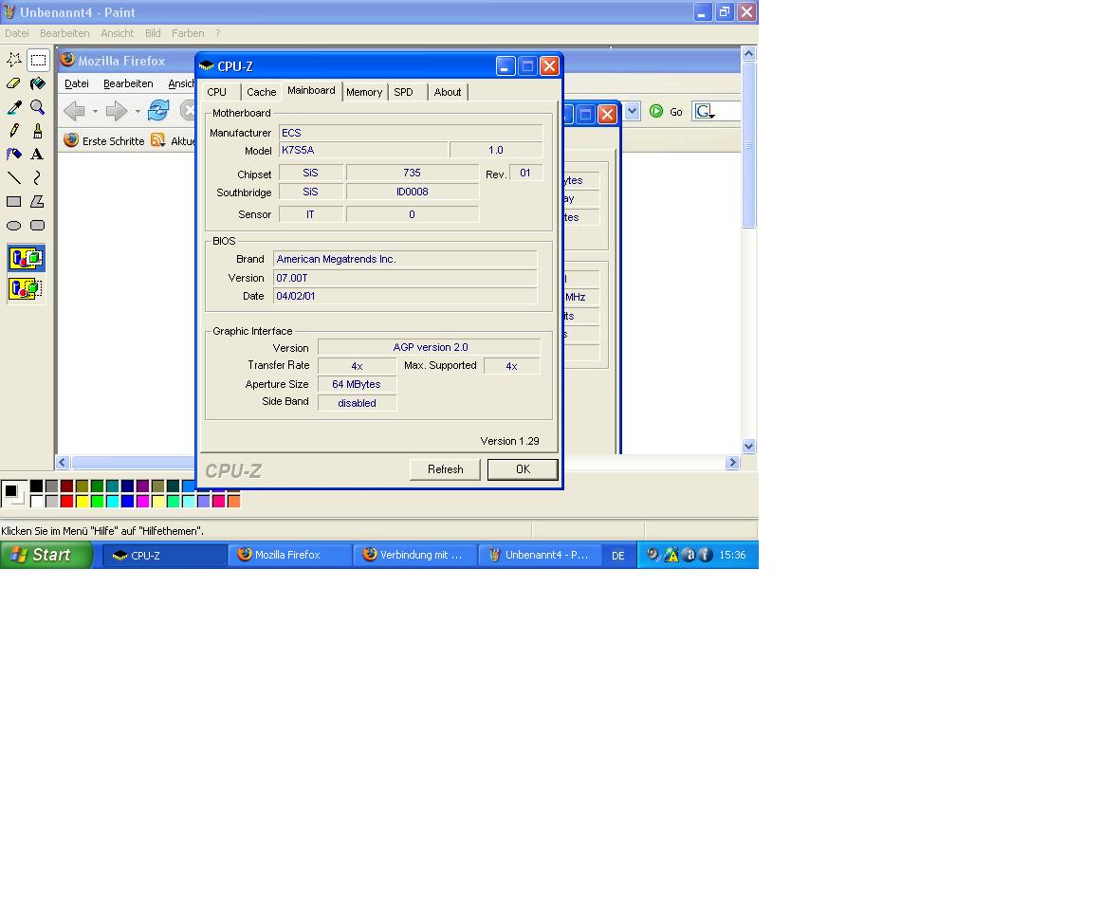Select the Free-Form Select tool in Paint
This screenshot has height=917, width=1103.
[14, 60]
